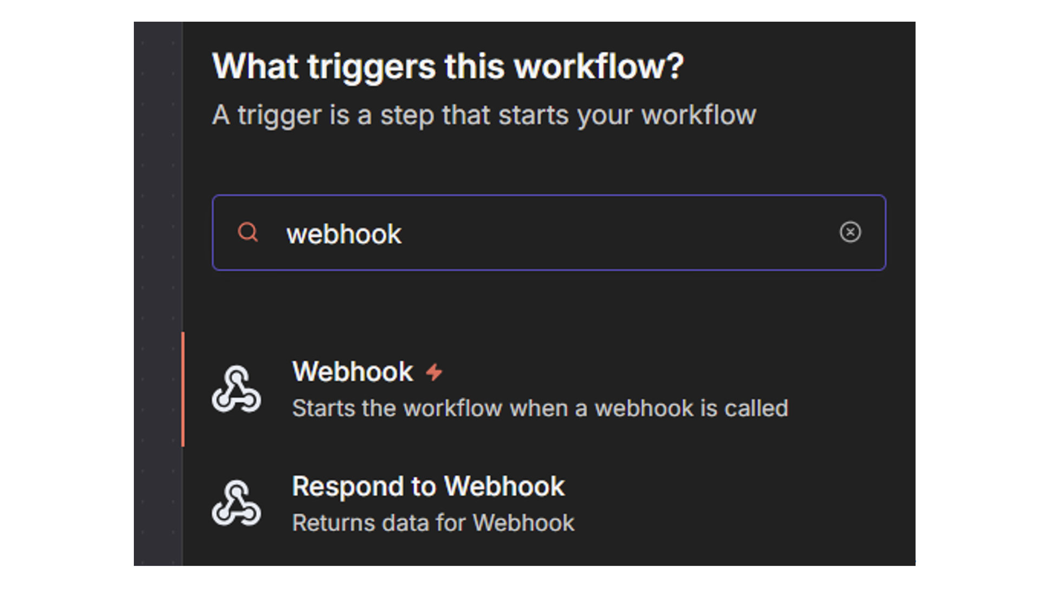This screenshot has width=1050, height=589.
Task: Click the red highlight bar beside Webhook
Action: [183, 389]
